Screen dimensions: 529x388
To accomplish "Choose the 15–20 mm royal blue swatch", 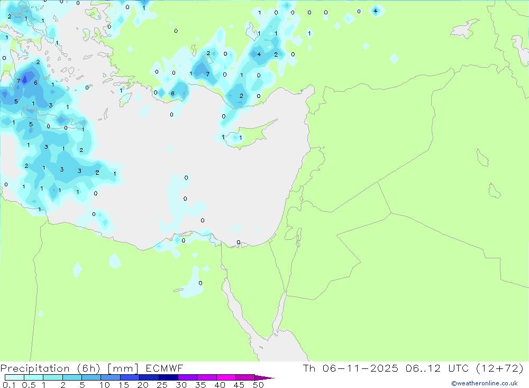I will click(x=130, y=377).
